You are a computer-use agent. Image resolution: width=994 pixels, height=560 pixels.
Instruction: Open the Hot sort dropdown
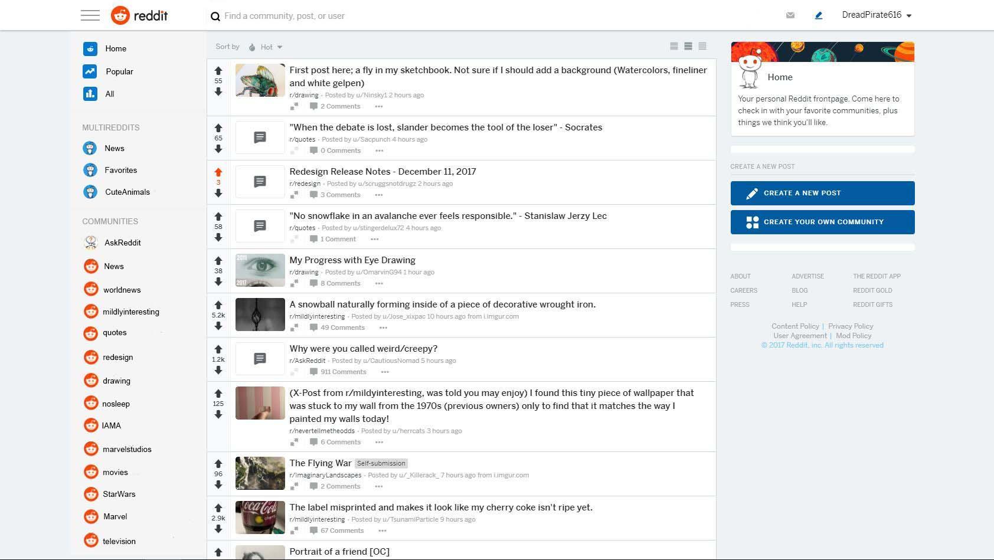[267, 47]
